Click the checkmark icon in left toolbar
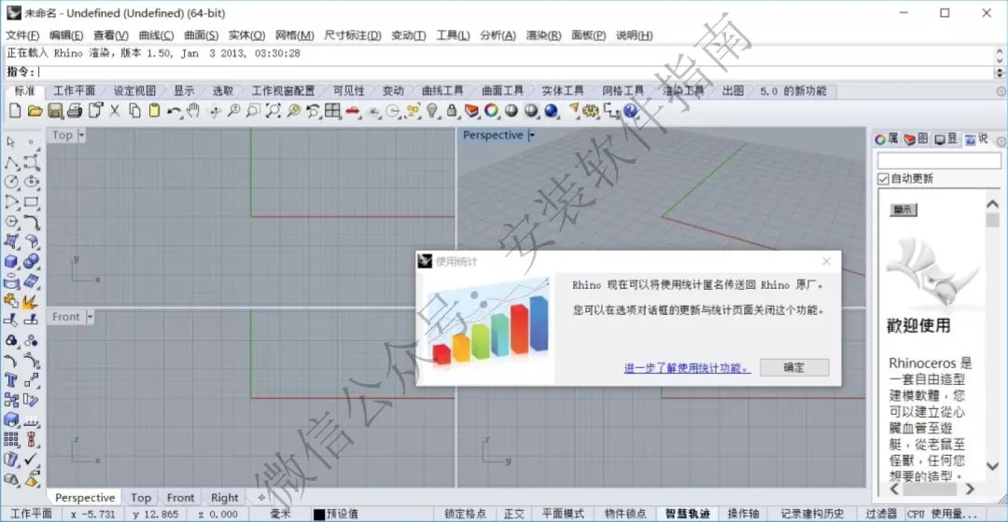This screenshot has width=1008, height=522. pyautogui.click(x=31, y=459)
